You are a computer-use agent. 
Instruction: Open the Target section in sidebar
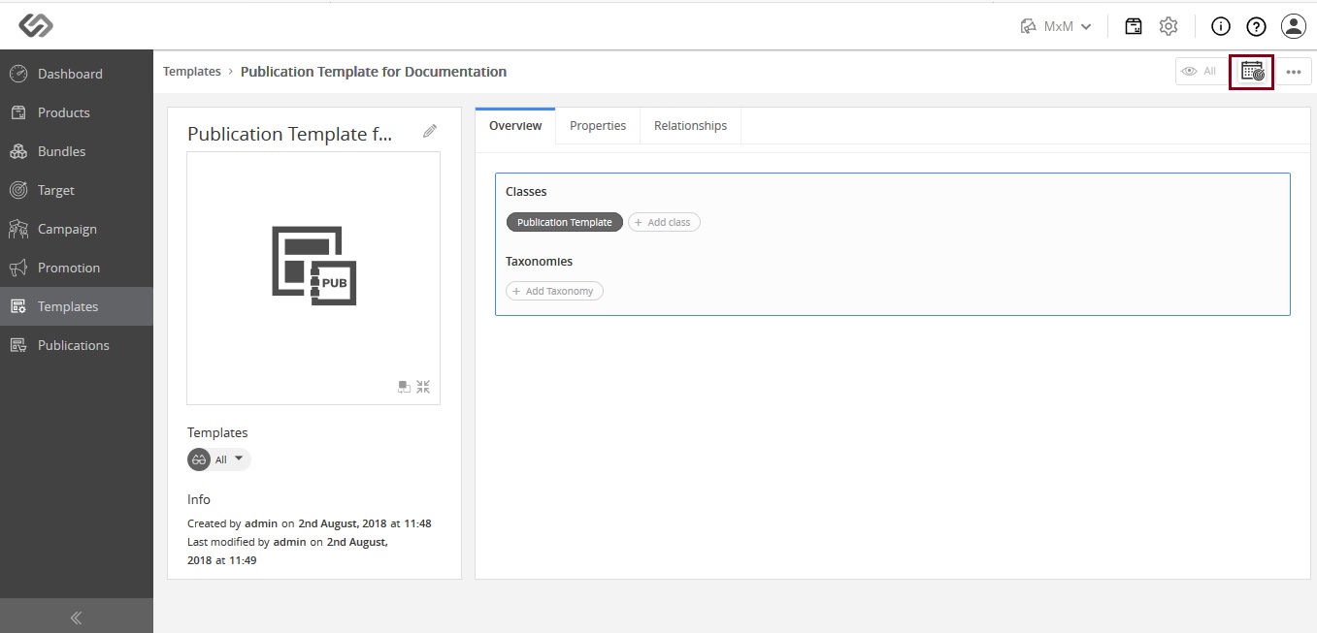coord(77,190)
